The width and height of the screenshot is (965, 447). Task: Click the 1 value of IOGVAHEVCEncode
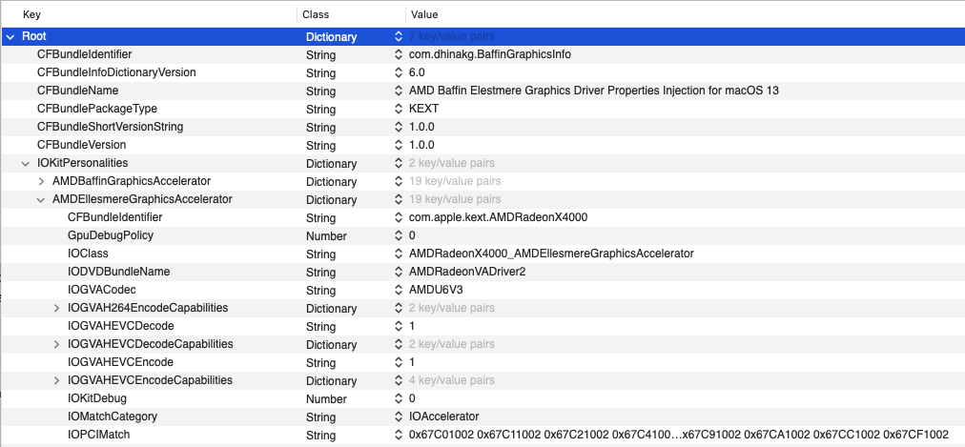click(x=412, y=362)
